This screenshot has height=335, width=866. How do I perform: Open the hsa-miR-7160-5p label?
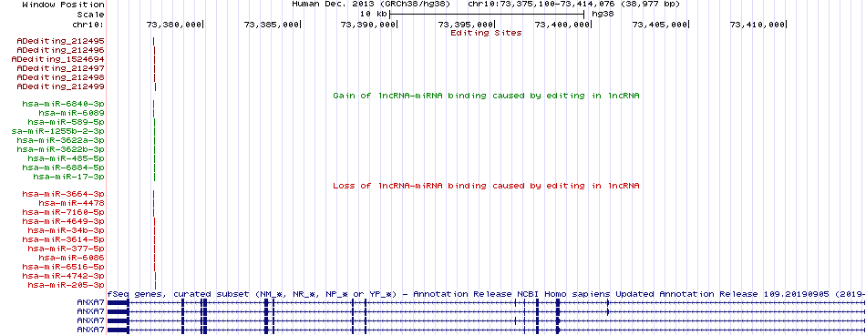pyautogui.click(x=64, y=212)
